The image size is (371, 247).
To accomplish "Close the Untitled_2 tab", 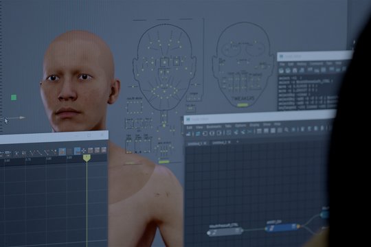I will (229, 142).
